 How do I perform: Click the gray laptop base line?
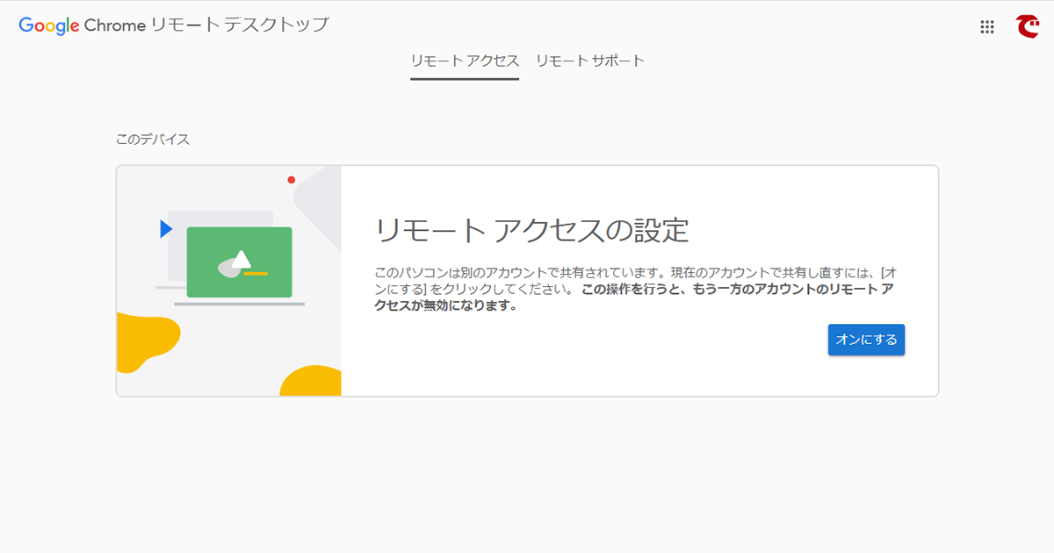pos(239,304)
